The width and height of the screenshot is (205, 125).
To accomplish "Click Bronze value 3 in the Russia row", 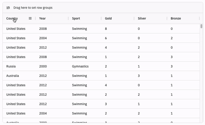I will [x=172, y=66].
